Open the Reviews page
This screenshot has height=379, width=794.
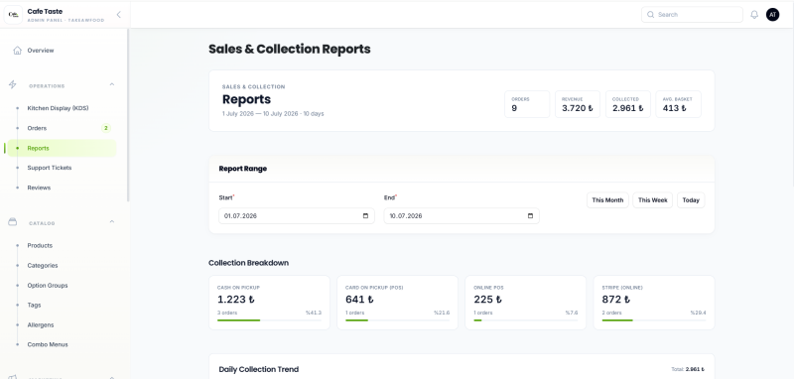click(x=39, y=188)
